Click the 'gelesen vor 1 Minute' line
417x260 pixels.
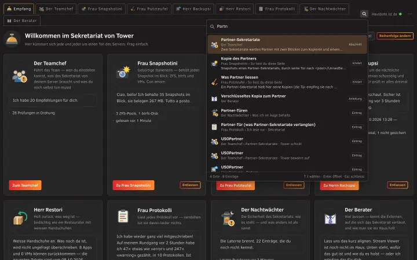pyautogui.click(x=134, y=120)
